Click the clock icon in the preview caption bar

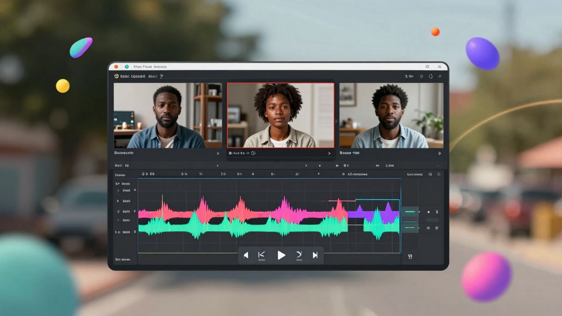point(254,153)
